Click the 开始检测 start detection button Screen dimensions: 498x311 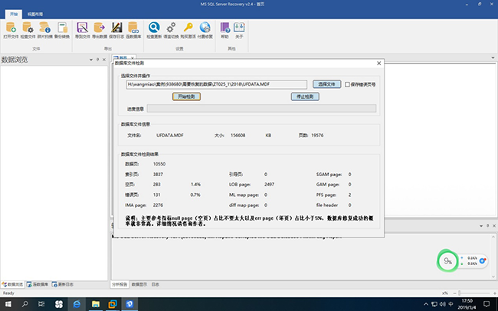[x=186, y=97]
